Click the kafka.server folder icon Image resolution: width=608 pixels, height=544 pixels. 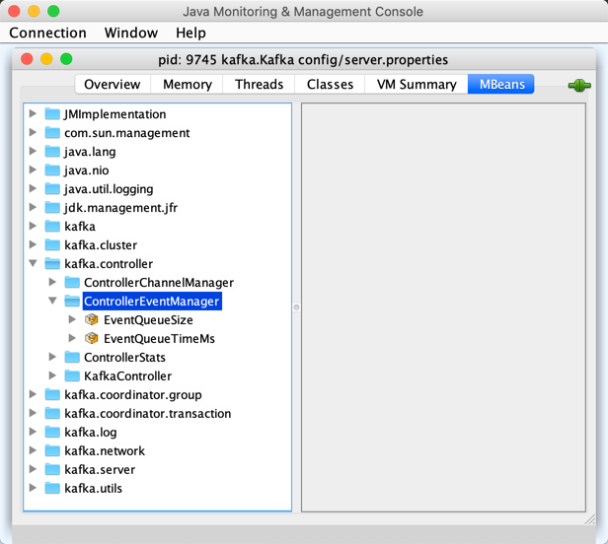point(52,470)
